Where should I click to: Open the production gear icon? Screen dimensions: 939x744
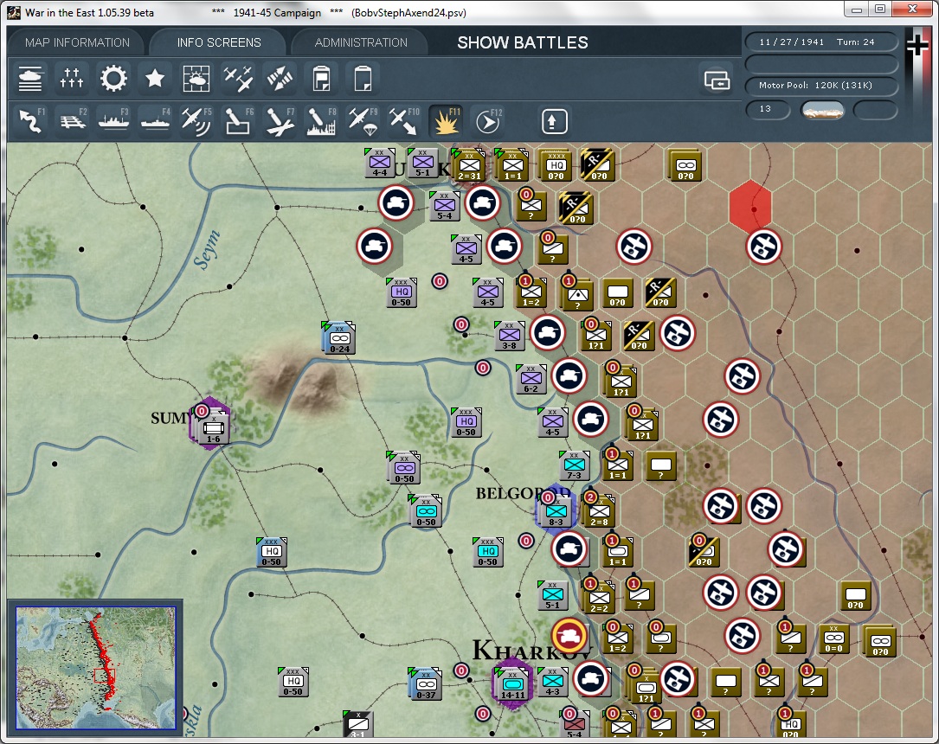[113, 79]
